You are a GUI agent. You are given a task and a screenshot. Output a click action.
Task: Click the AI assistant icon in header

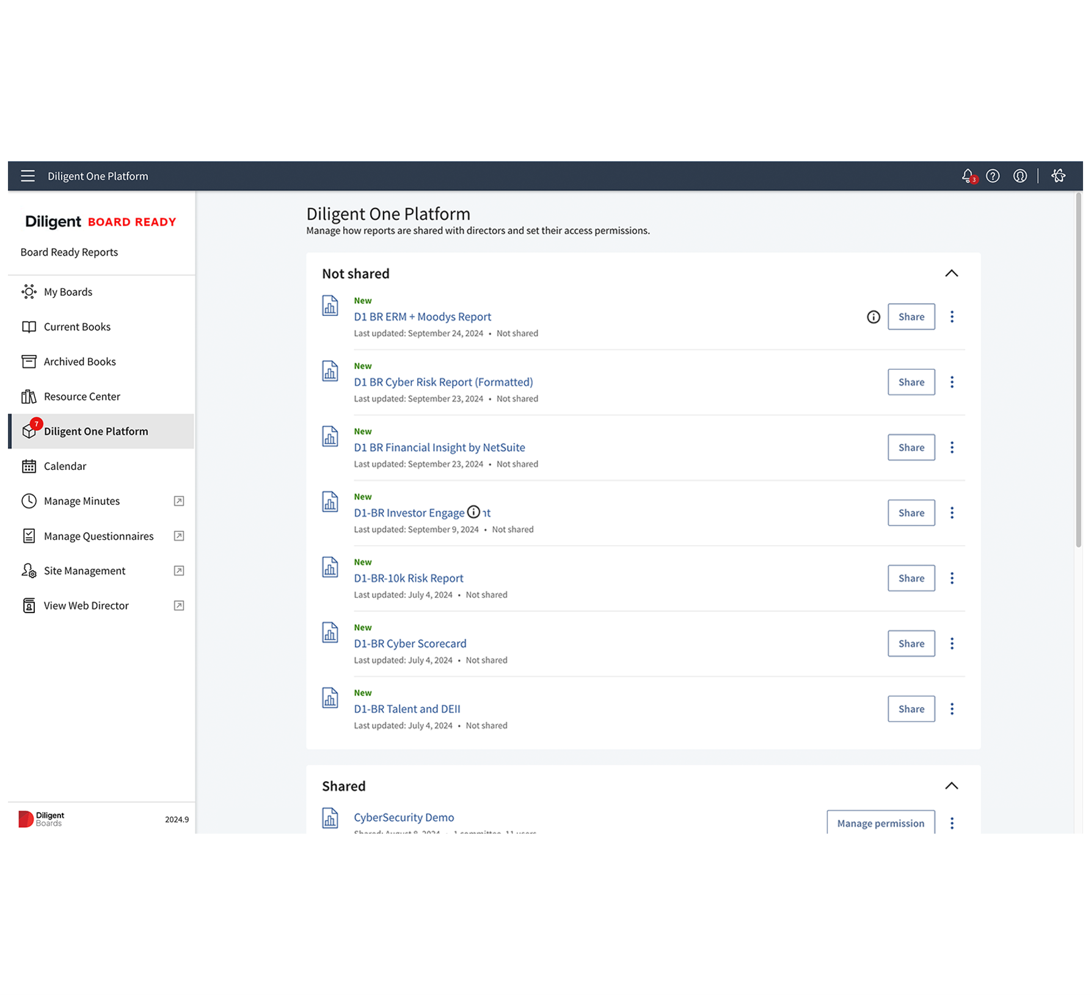tap(1059, 176)
